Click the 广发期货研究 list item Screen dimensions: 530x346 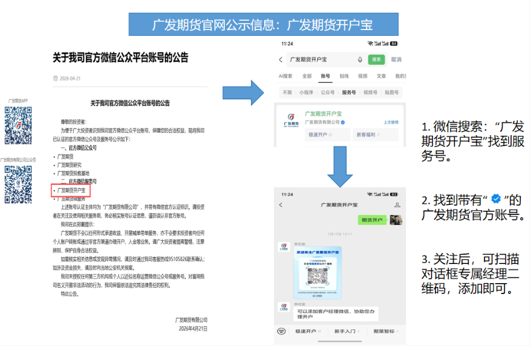[x=69, y=165]
